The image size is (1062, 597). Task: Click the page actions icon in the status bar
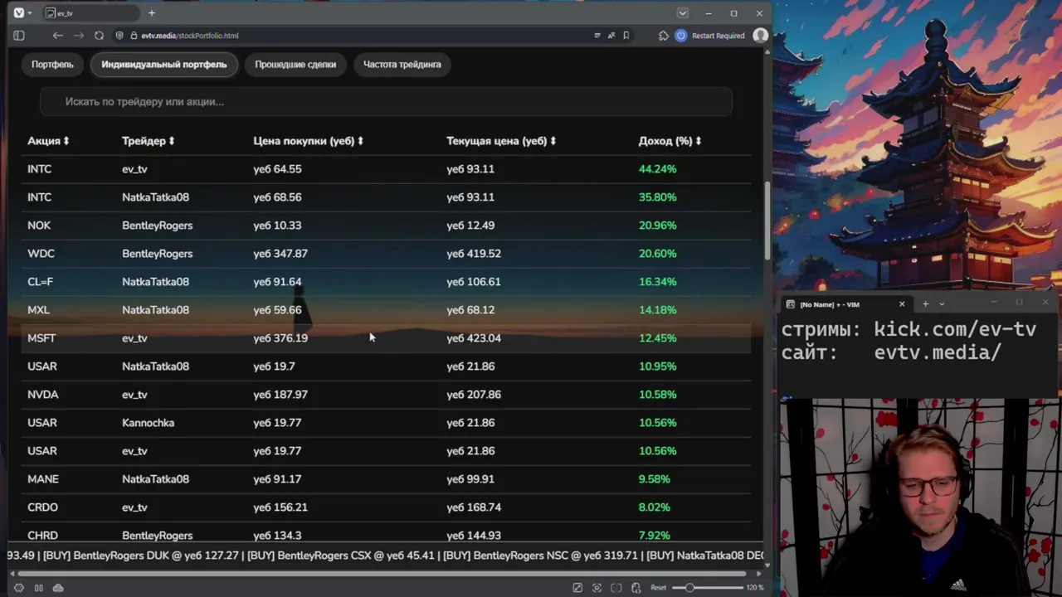click(x=577, y=588)
